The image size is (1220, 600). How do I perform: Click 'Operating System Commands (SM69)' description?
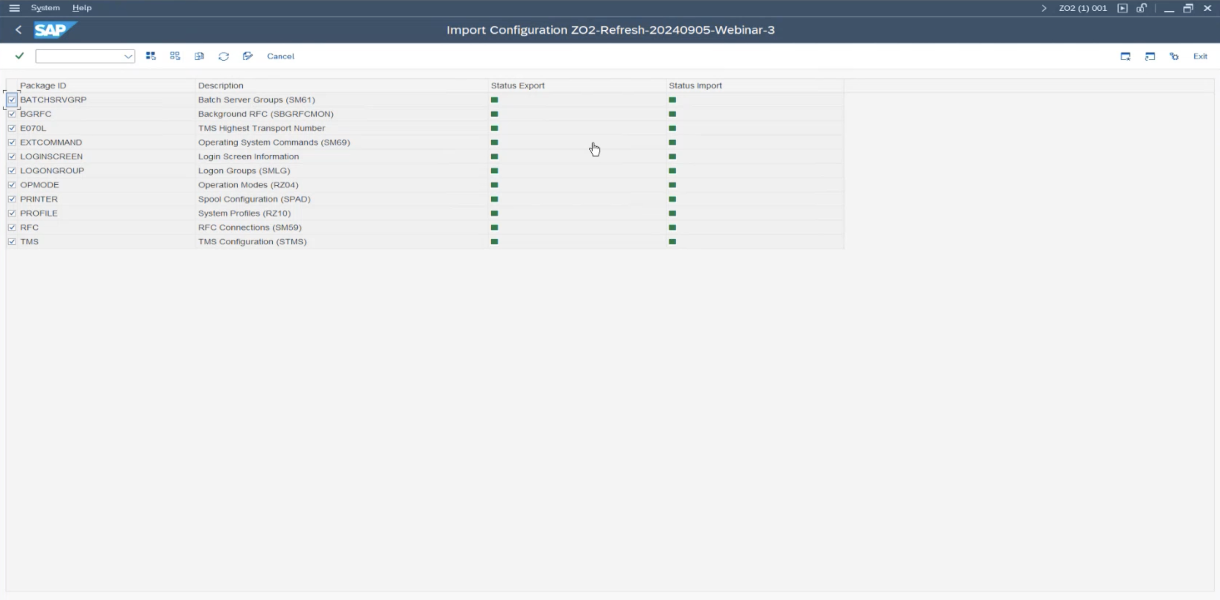click(x=274, y=142)
